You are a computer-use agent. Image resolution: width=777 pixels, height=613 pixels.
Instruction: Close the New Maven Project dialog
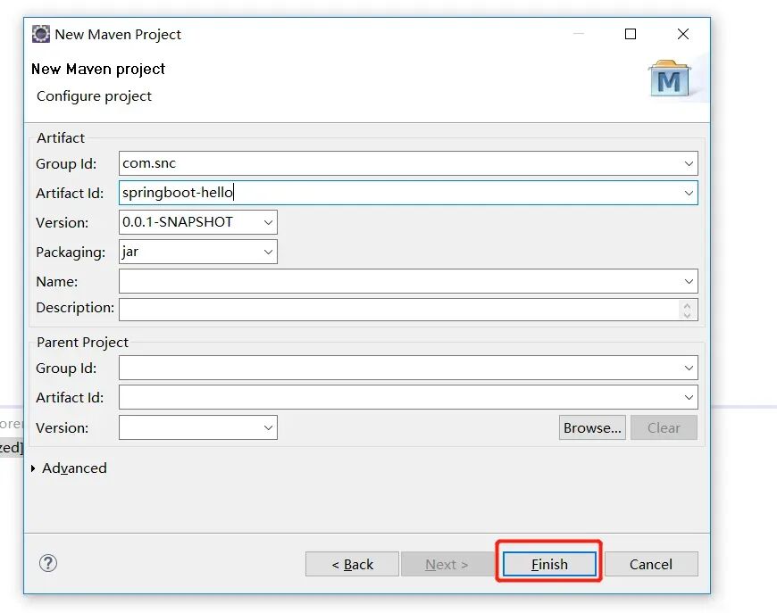point(683,34)
